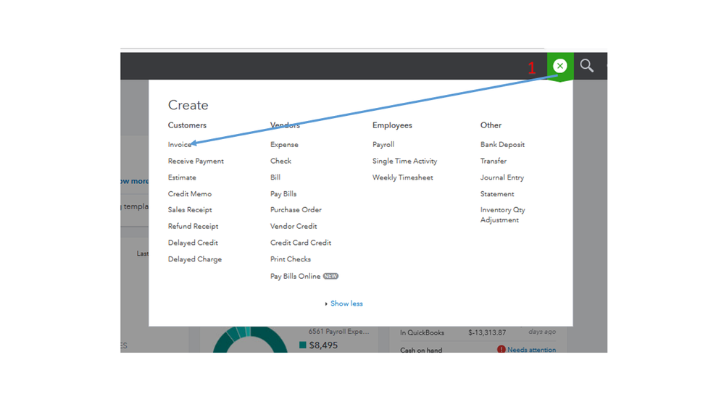The height and width of the screenshot is (407, 724).
Task: Select Transfer under Other
Action: tap(493, 161)
